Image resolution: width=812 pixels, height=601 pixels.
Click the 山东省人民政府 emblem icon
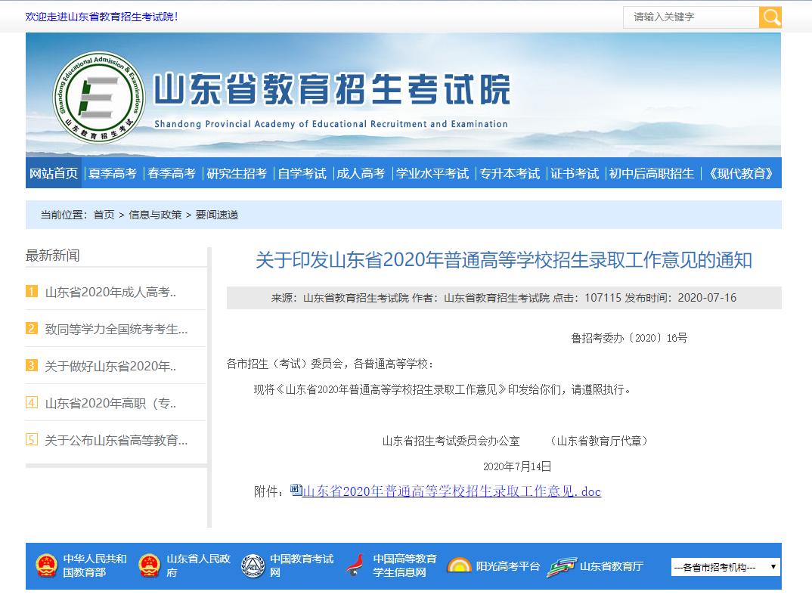point(150,566)
